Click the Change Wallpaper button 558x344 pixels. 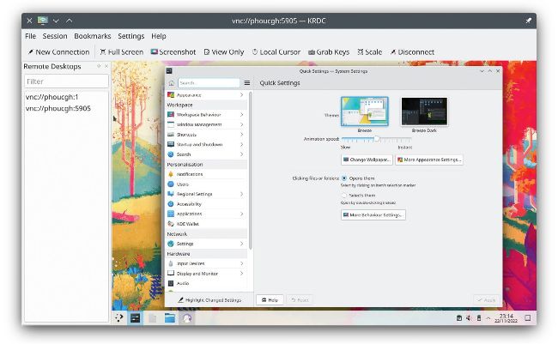tap(367, 160)
